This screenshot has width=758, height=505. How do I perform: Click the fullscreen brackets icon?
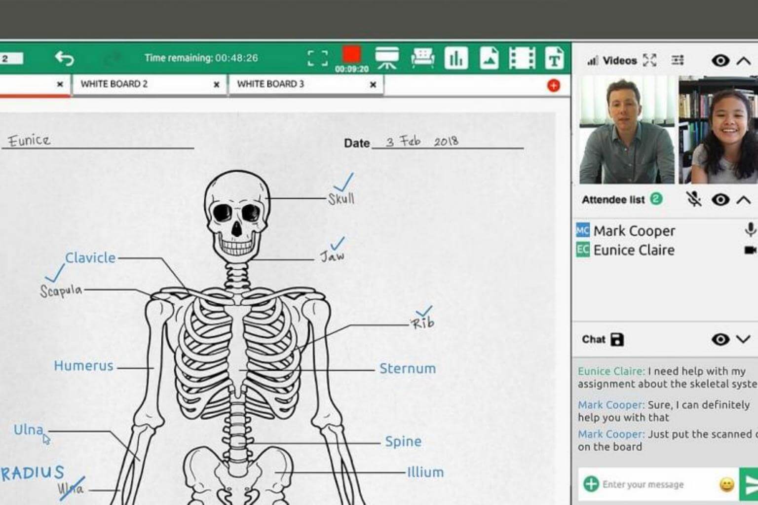click(317, 58)
